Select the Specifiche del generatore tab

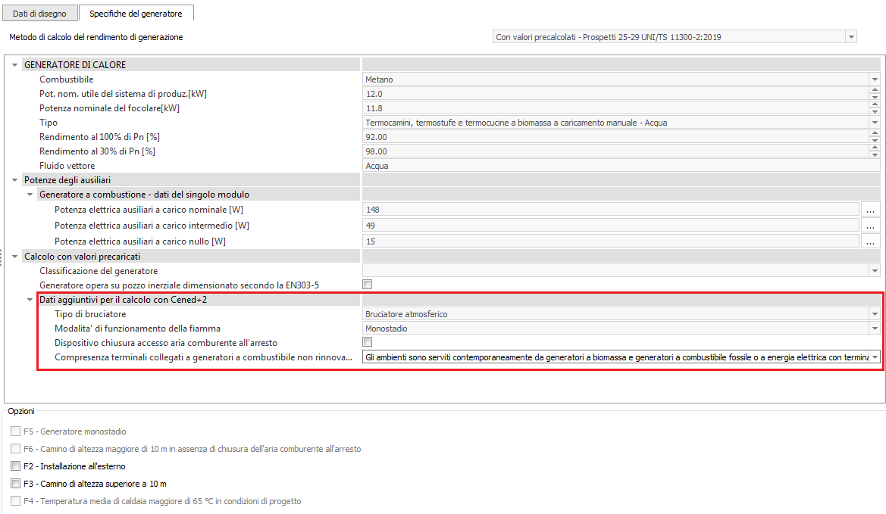pos(136,14)
